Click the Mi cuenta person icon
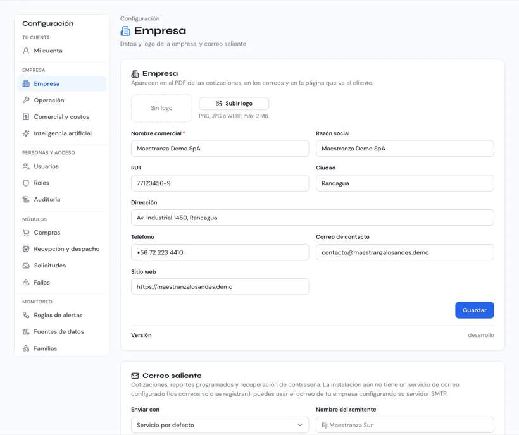The image size is (519, 435). [26, 51]
